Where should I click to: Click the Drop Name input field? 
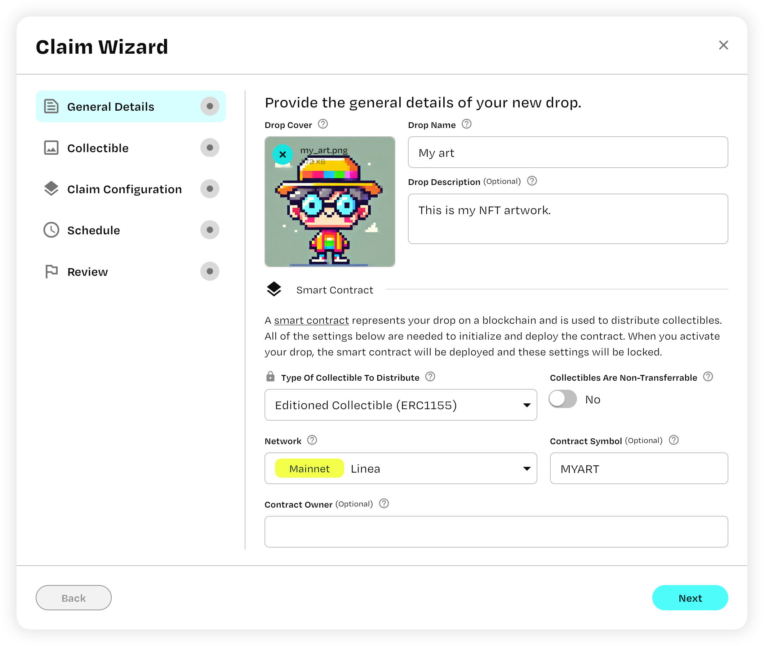[x=568, y=152]
